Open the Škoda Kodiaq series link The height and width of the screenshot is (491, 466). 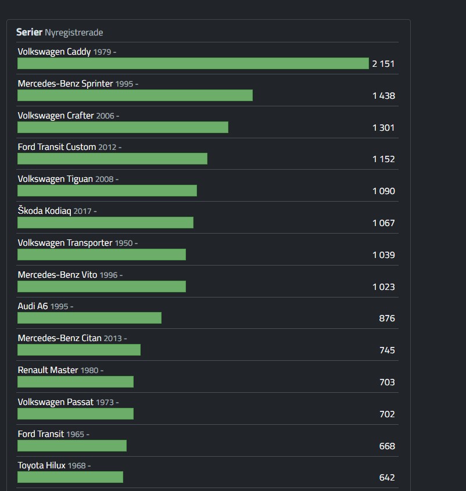pos(44,211)
